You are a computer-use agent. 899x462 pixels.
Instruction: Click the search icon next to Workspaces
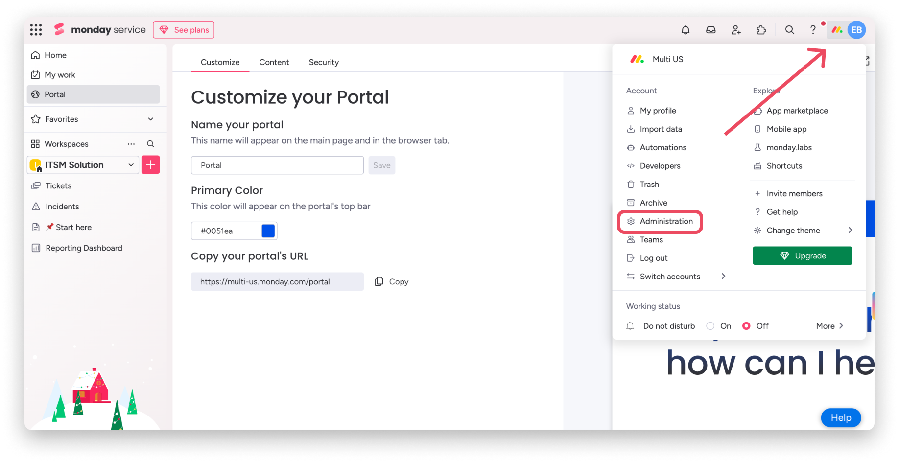pos(151,143)
